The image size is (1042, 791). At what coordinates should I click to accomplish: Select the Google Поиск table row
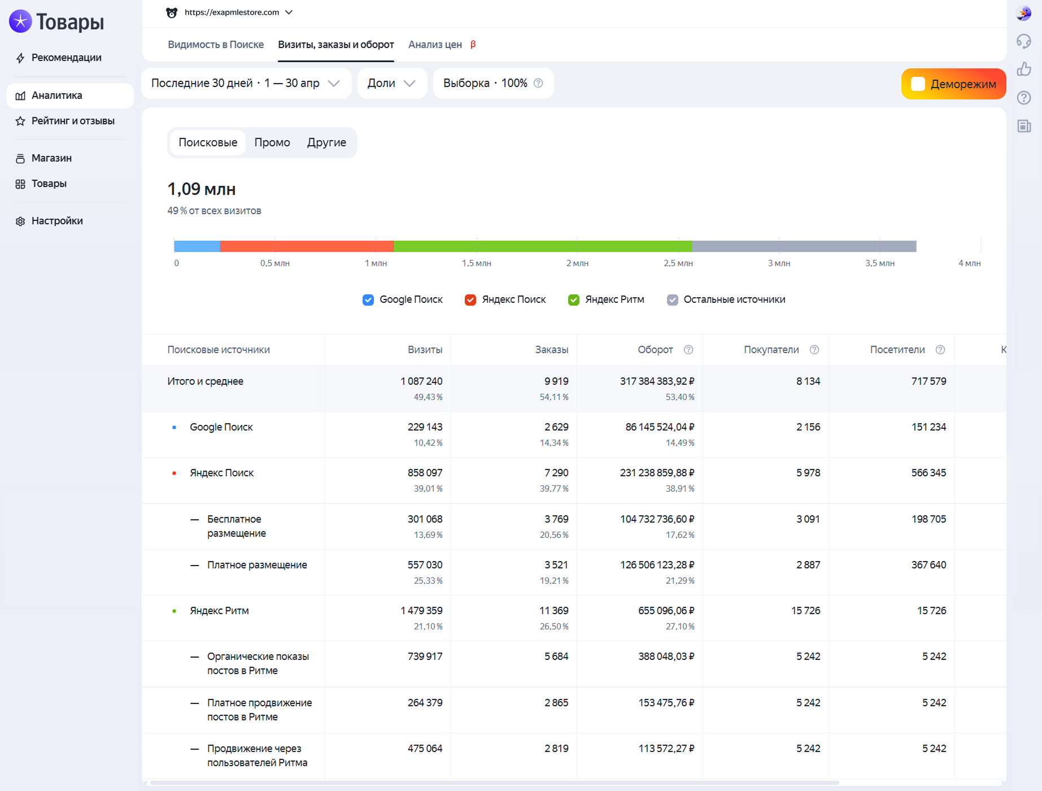tap(574, 434)
